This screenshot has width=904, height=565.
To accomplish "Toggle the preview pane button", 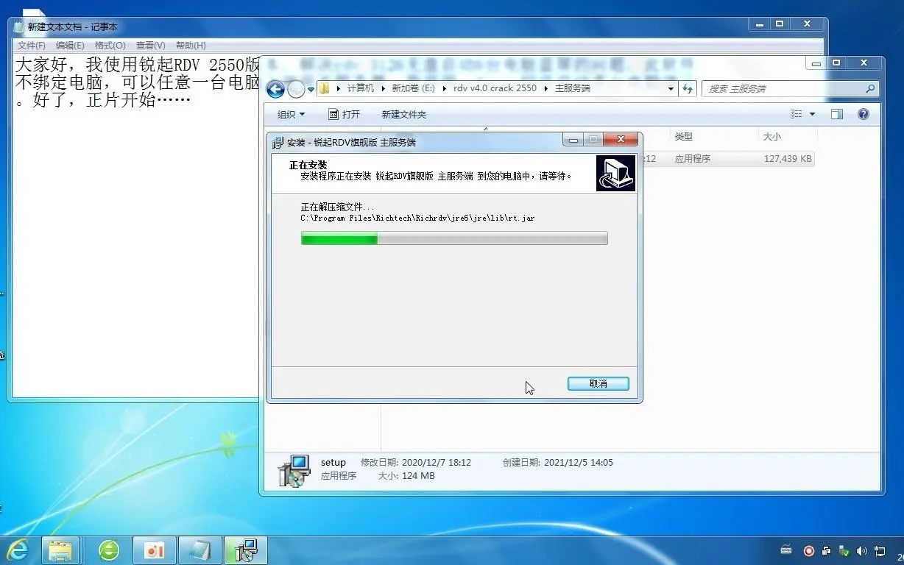I will point(837,114).
